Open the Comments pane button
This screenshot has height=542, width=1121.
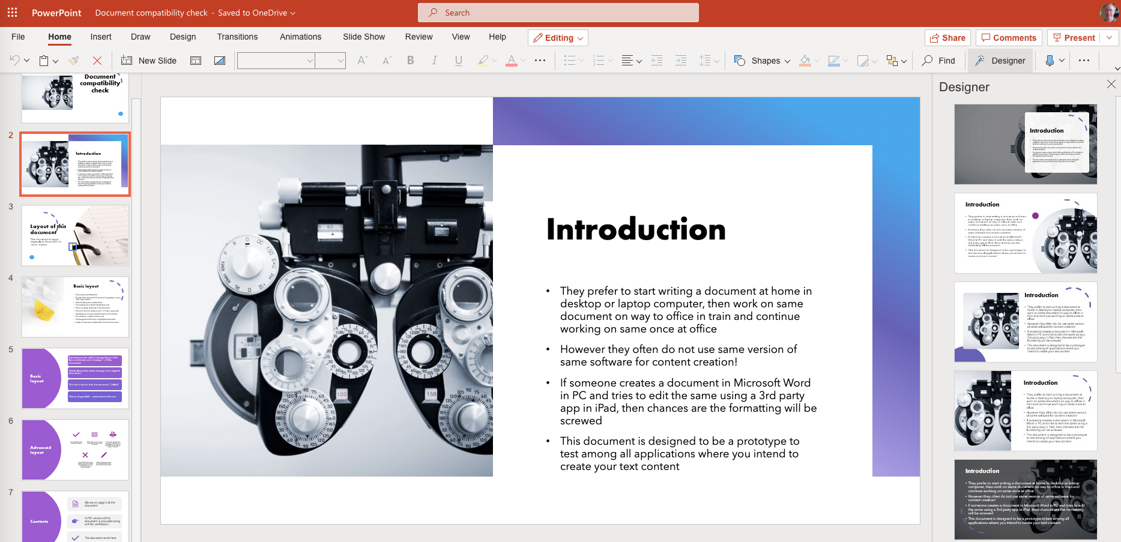[1009, 37]
